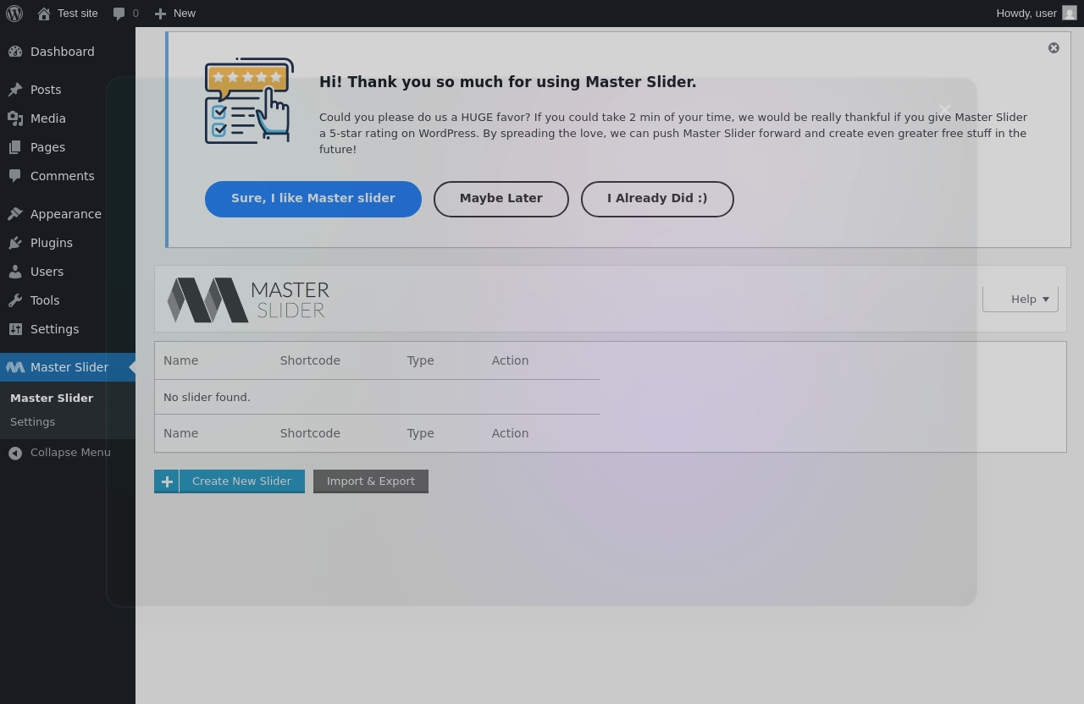Open Comments in the sidebar
The image size is (1084, 704).
68,176
